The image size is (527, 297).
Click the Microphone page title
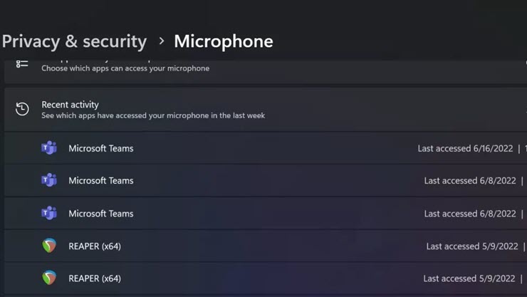click(x=223, y=41)
